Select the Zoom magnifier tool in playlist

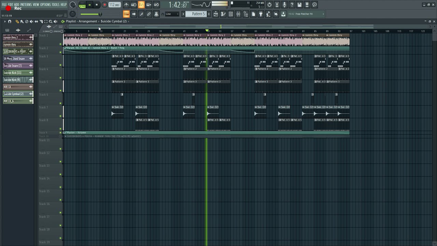click(x=51, y=22)
